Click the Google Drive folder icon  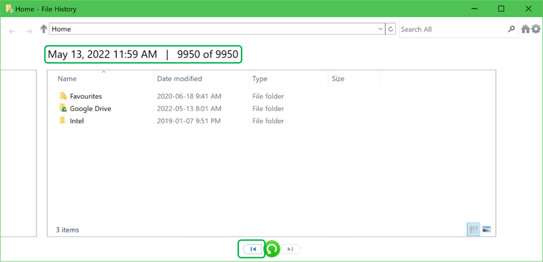63,108
